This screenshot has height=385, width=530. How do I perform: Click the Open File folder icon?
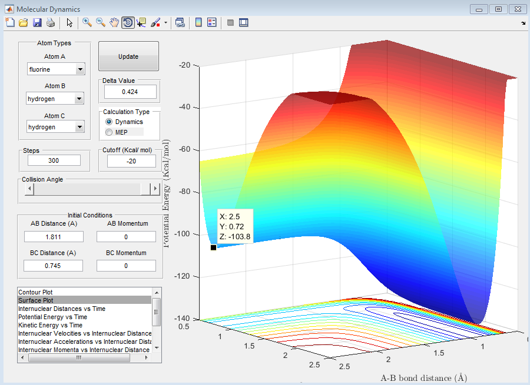click(24, 22)
